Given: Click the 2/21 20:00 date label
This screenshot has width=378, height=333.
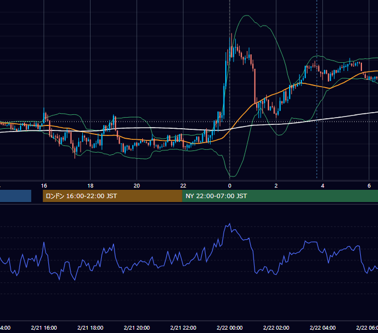Looking at the screenshot, I should [x=137, y=328].
